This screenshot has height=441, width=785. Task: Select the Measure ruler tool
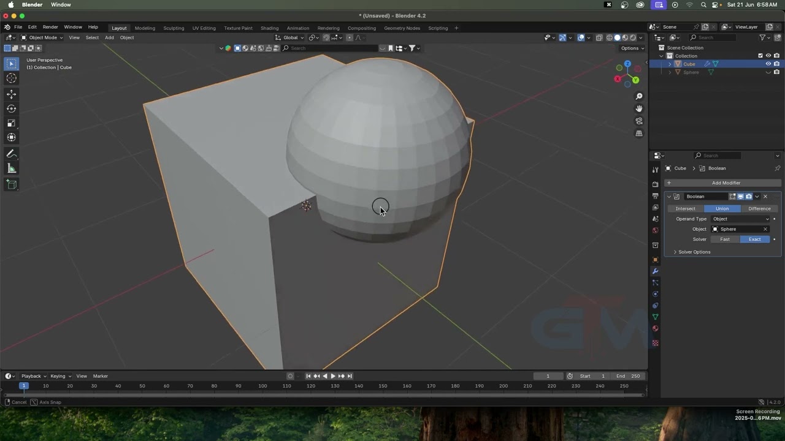point(12,168)
